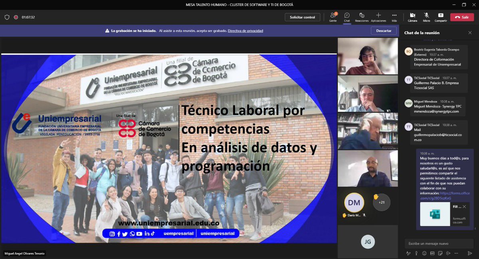Image resolution: width=479 pixels, height=259 pixels.
Task: Select third participant video by bookshelf
Action: pos(368,131)
